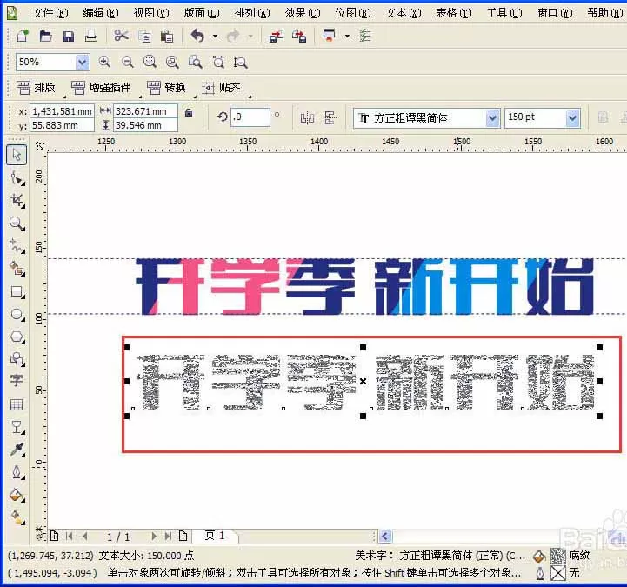The image size is (627, 587).
Task: Click the outline none swatch 无
Action: tap(558, 573)
